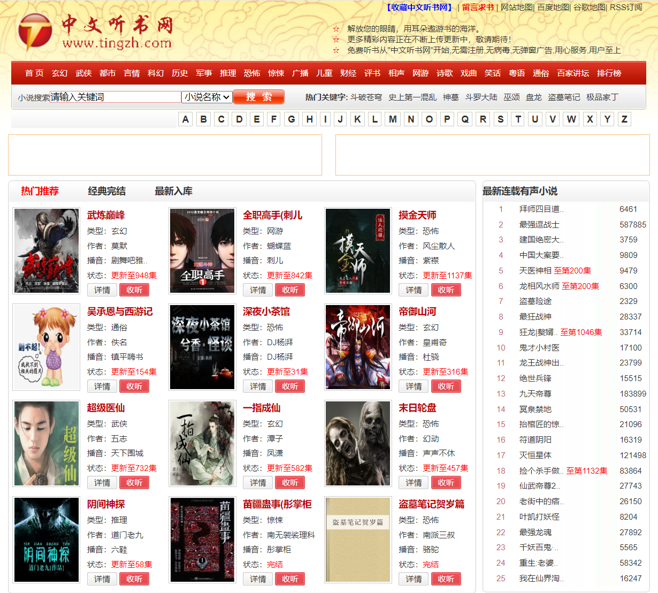Switch to the 最新入库 tab

point(173,191)
